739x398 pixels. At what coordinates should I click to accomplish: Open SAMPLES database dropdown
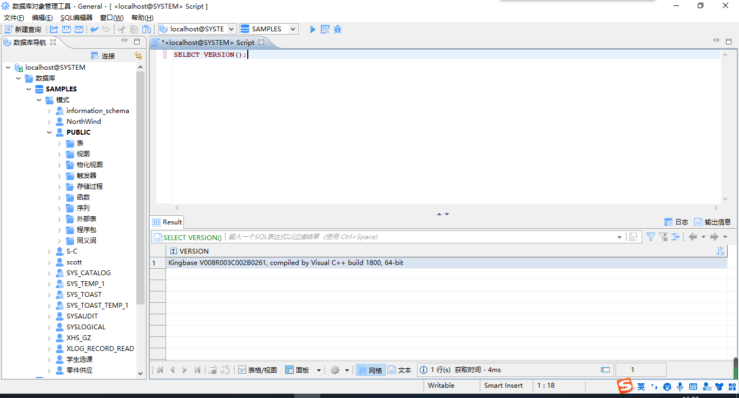pos(293,29)
